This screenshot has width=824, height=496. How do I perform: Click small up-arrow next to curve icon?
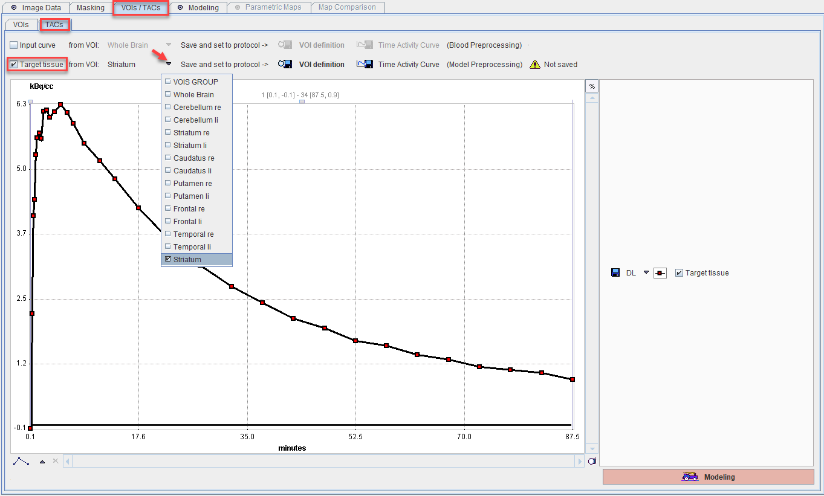tap(42, 462)
